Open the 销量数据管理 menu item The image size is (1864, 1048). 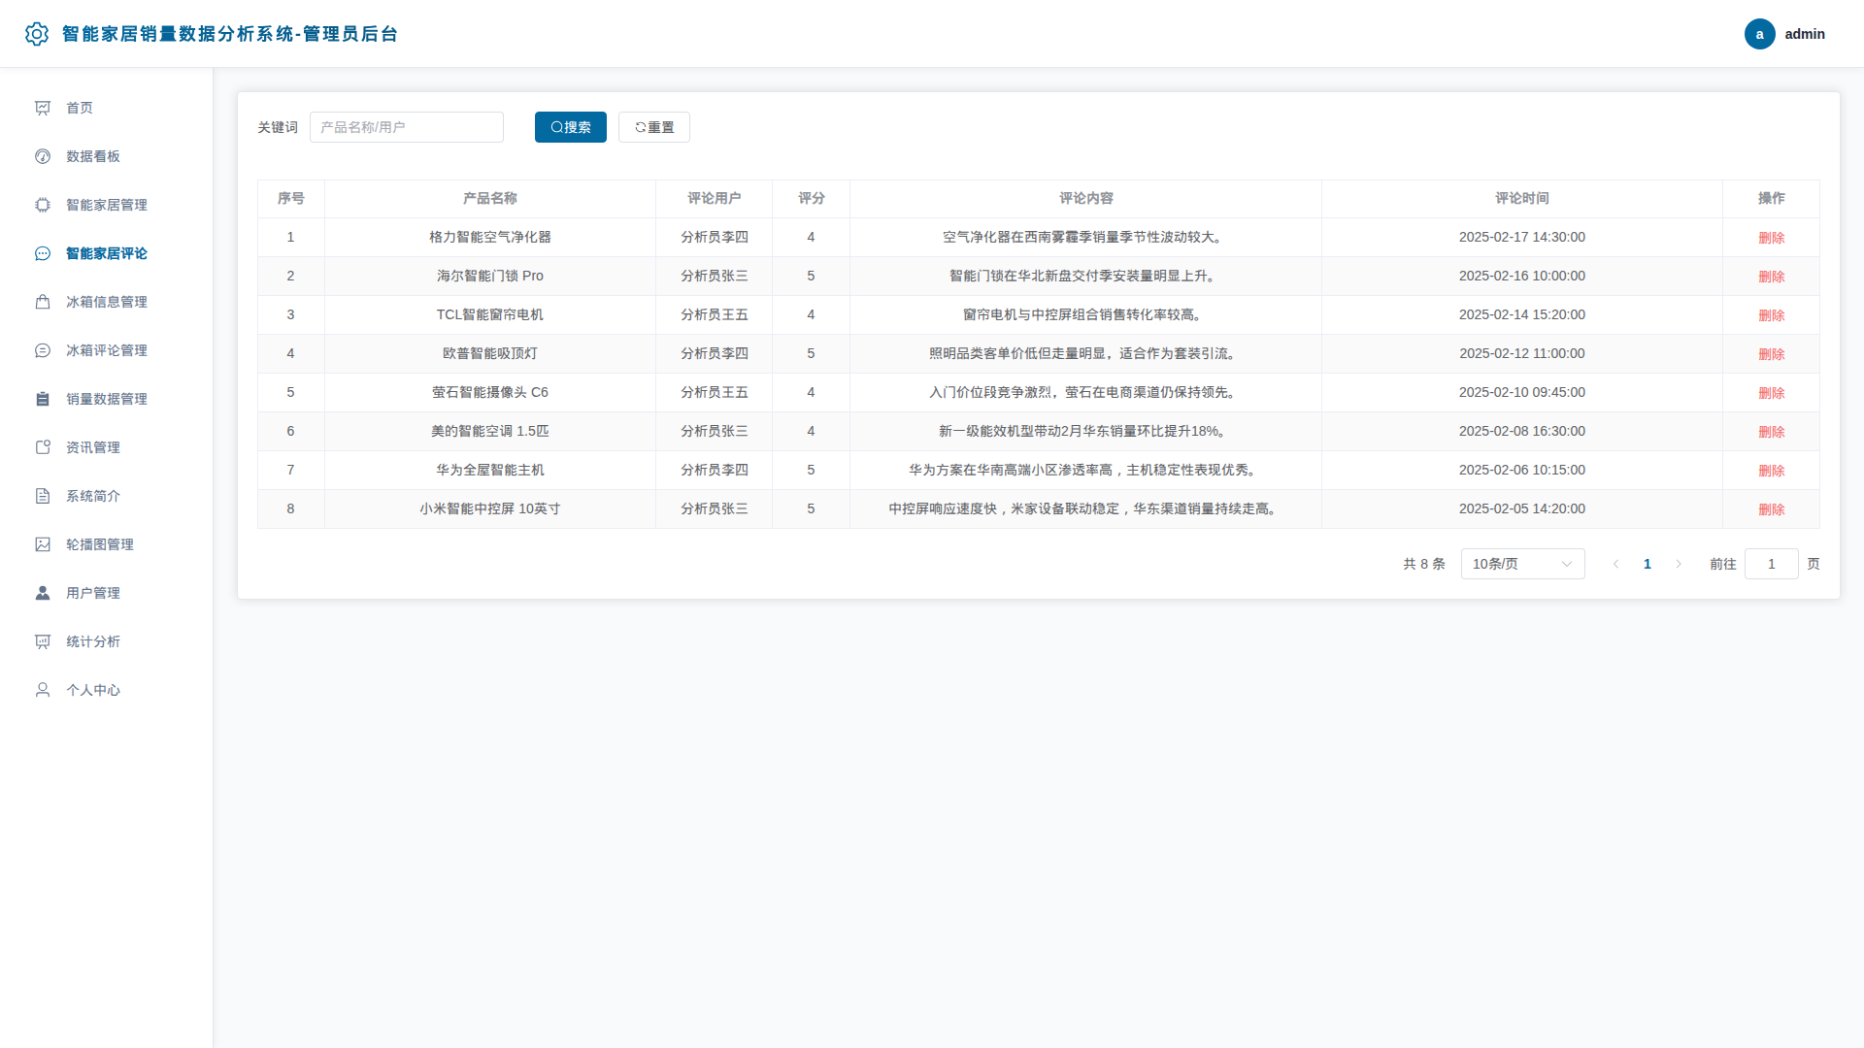pyautogui.click(x=107, y=399)
